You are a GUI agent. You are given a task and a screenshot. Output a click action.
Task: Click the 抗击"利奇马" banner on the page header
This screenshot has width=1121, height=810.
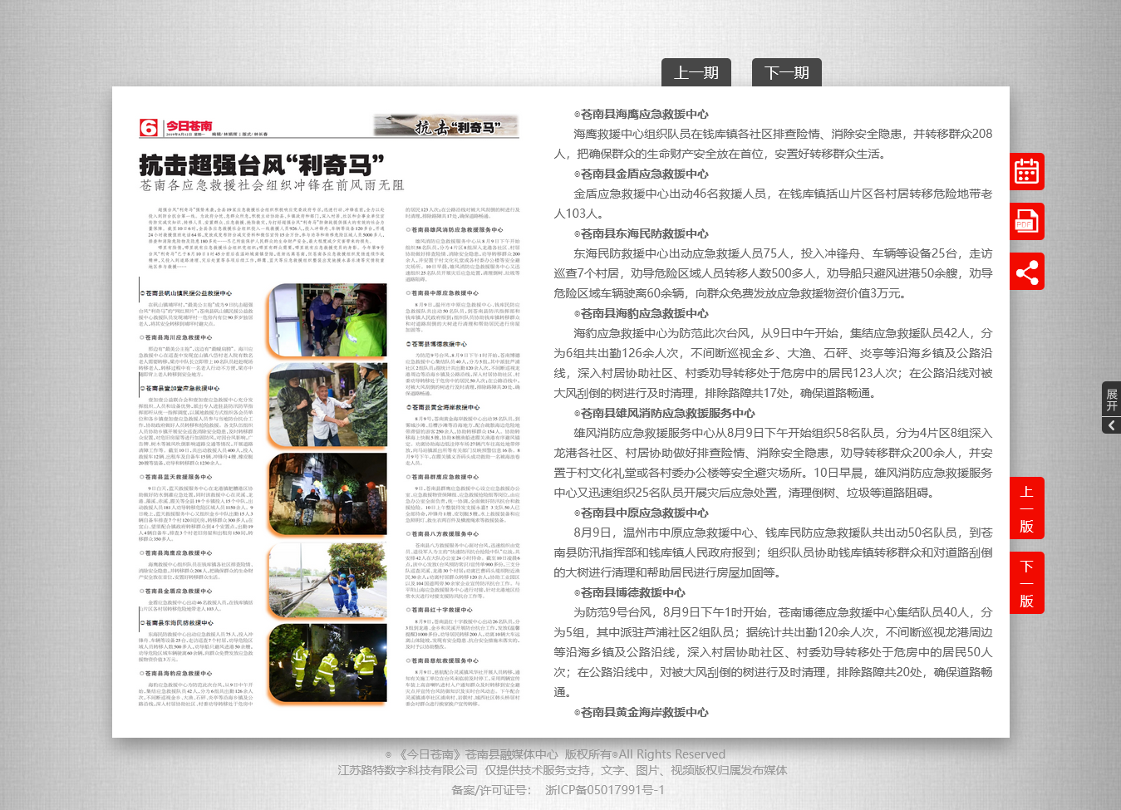(x=446, y=126)
